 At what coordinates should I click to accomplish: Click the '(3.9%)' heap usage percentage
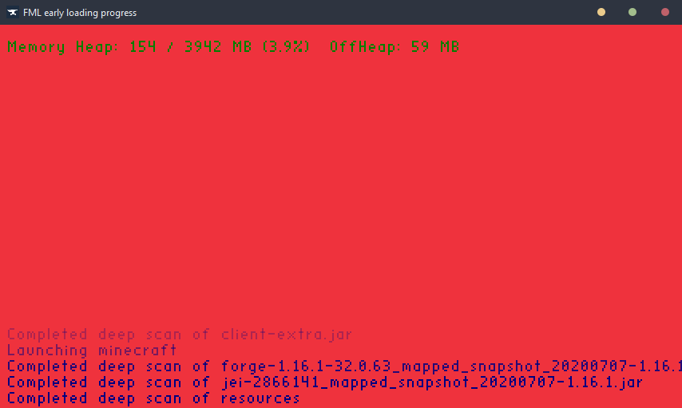click(286, 46)
